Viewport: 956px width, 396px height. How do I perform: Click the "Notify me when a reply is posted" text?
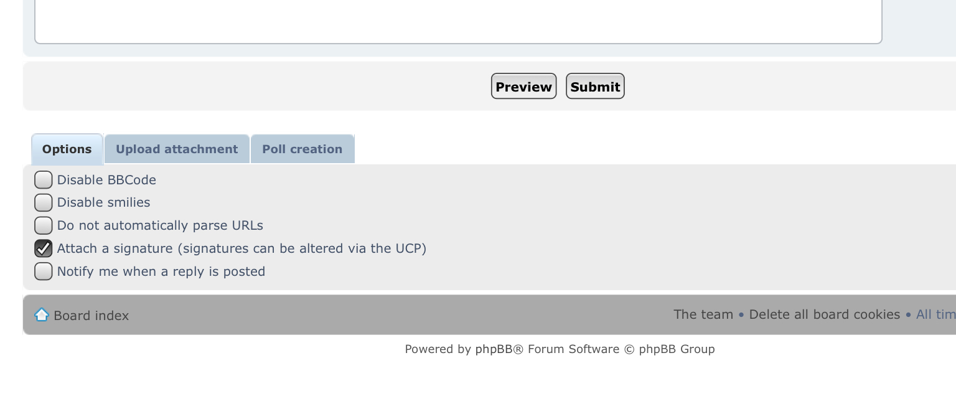coord(161,271)
